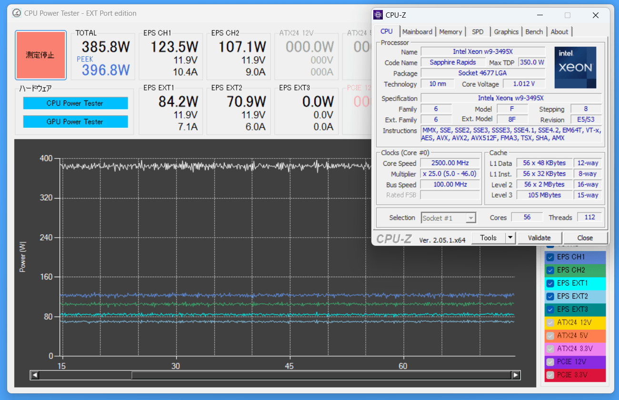Stop measurement with the red 測定停止 button
619x400 pixels.
coord(40,55)
